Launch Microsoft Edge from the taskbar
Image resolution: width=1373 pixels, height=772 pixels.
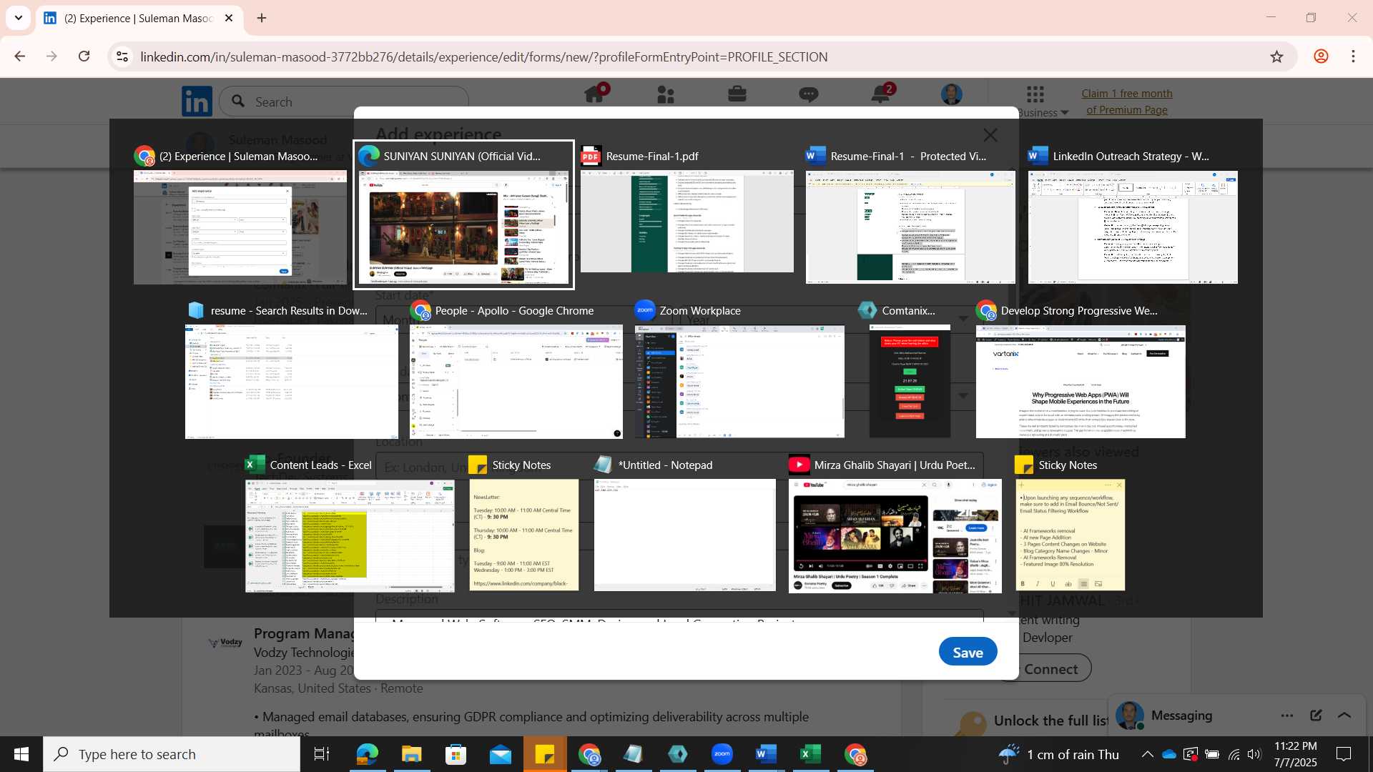367,754
